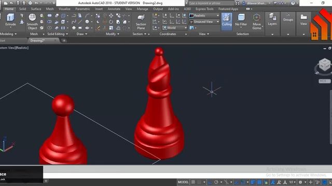Screen dimensions: 332x186
Task: Open workspace switching gear in status bar
Action: 300,182
